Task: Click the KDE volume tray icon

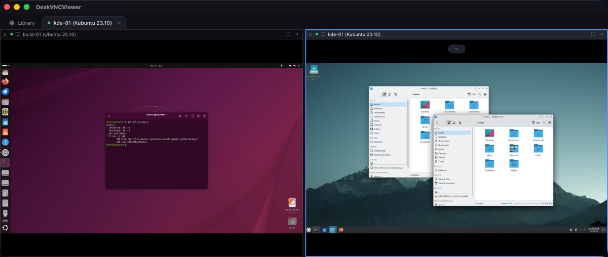Action: tap(571, 230)
